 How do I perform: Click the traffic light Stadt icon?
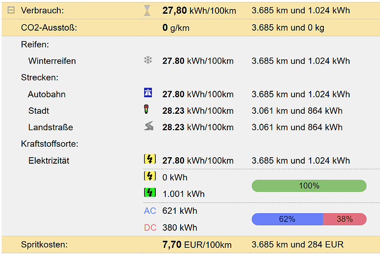[147, 110]
